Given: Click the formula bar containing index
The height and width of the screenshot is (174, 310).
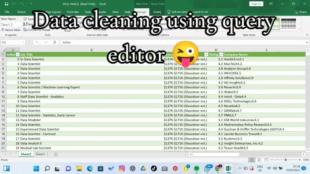Looking at the screenshot, I should [x=184, y=42].
